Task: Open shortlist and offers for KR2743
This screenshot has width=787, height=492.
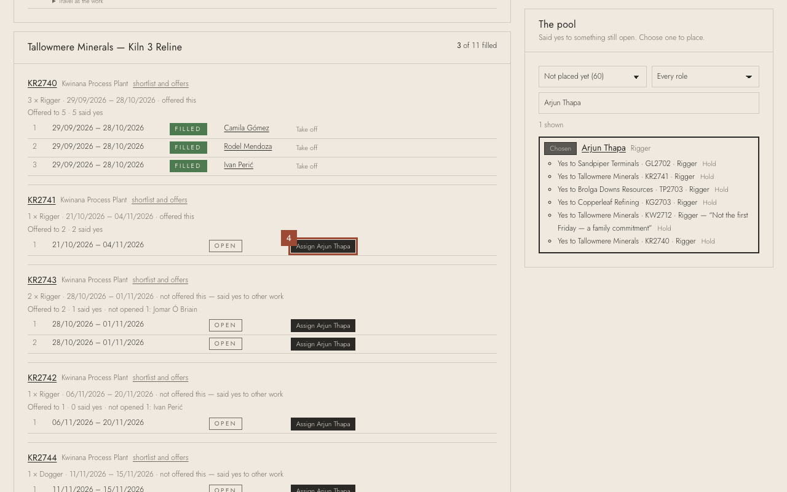Action: [x=160, y=280]
